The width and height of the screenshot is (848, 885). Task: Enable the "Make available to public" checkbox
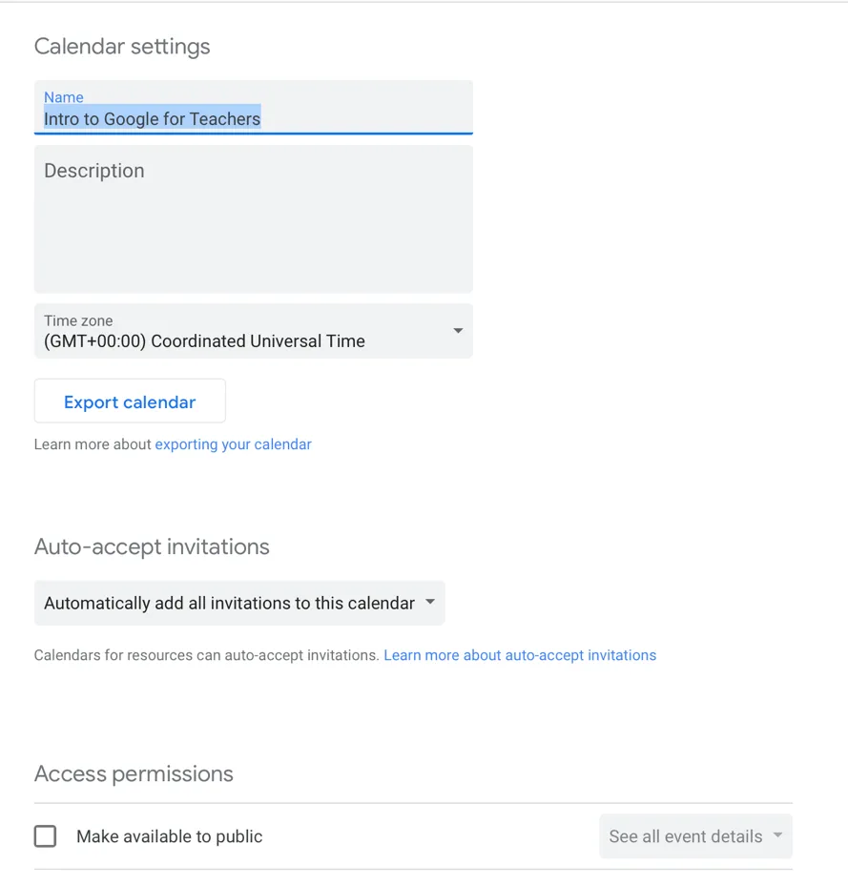tap(45, 836)
